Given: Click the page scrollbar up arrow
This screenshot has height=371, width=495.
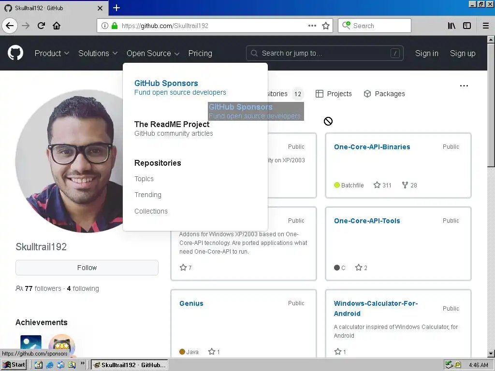Looking at the screenshot, I should 491,40.
